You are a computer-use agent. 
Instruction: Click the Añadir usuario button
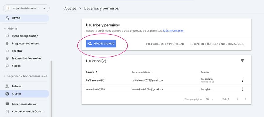101,44
